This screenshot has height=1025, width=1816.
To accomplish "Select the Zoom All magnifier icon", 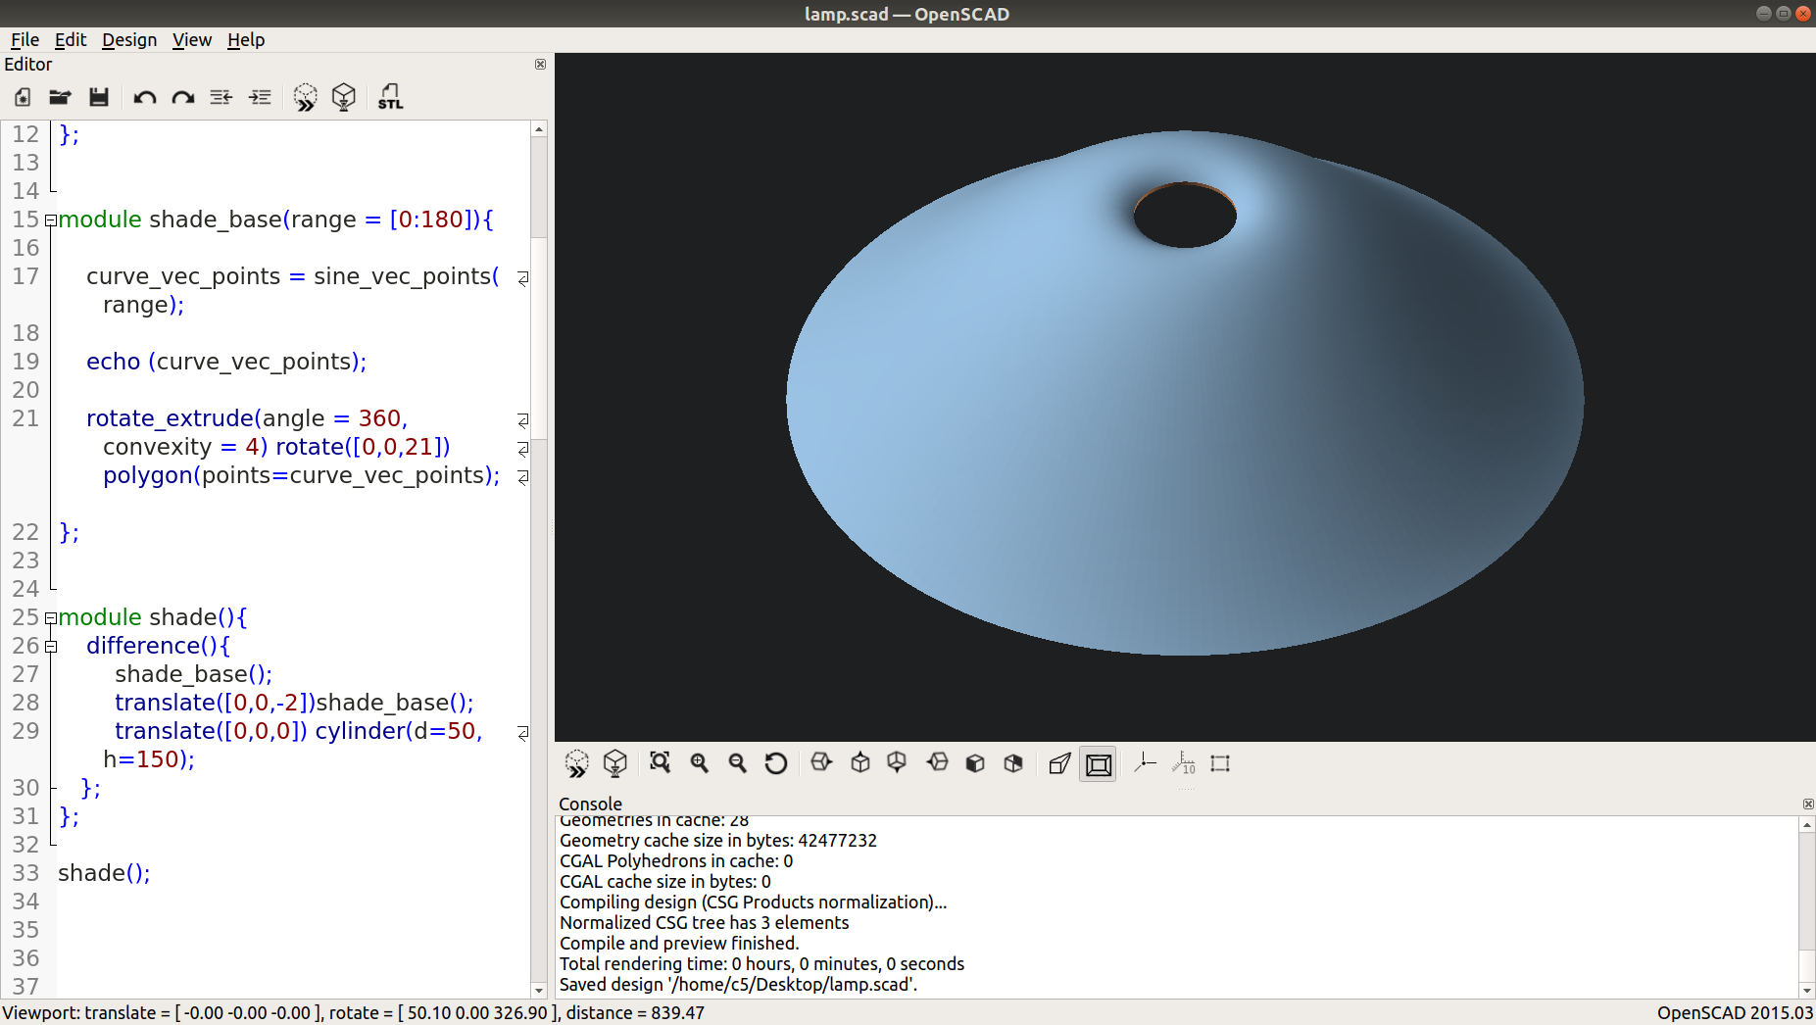I will tap(661, 763).
